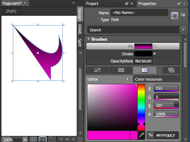Float the Project panel

127,4
